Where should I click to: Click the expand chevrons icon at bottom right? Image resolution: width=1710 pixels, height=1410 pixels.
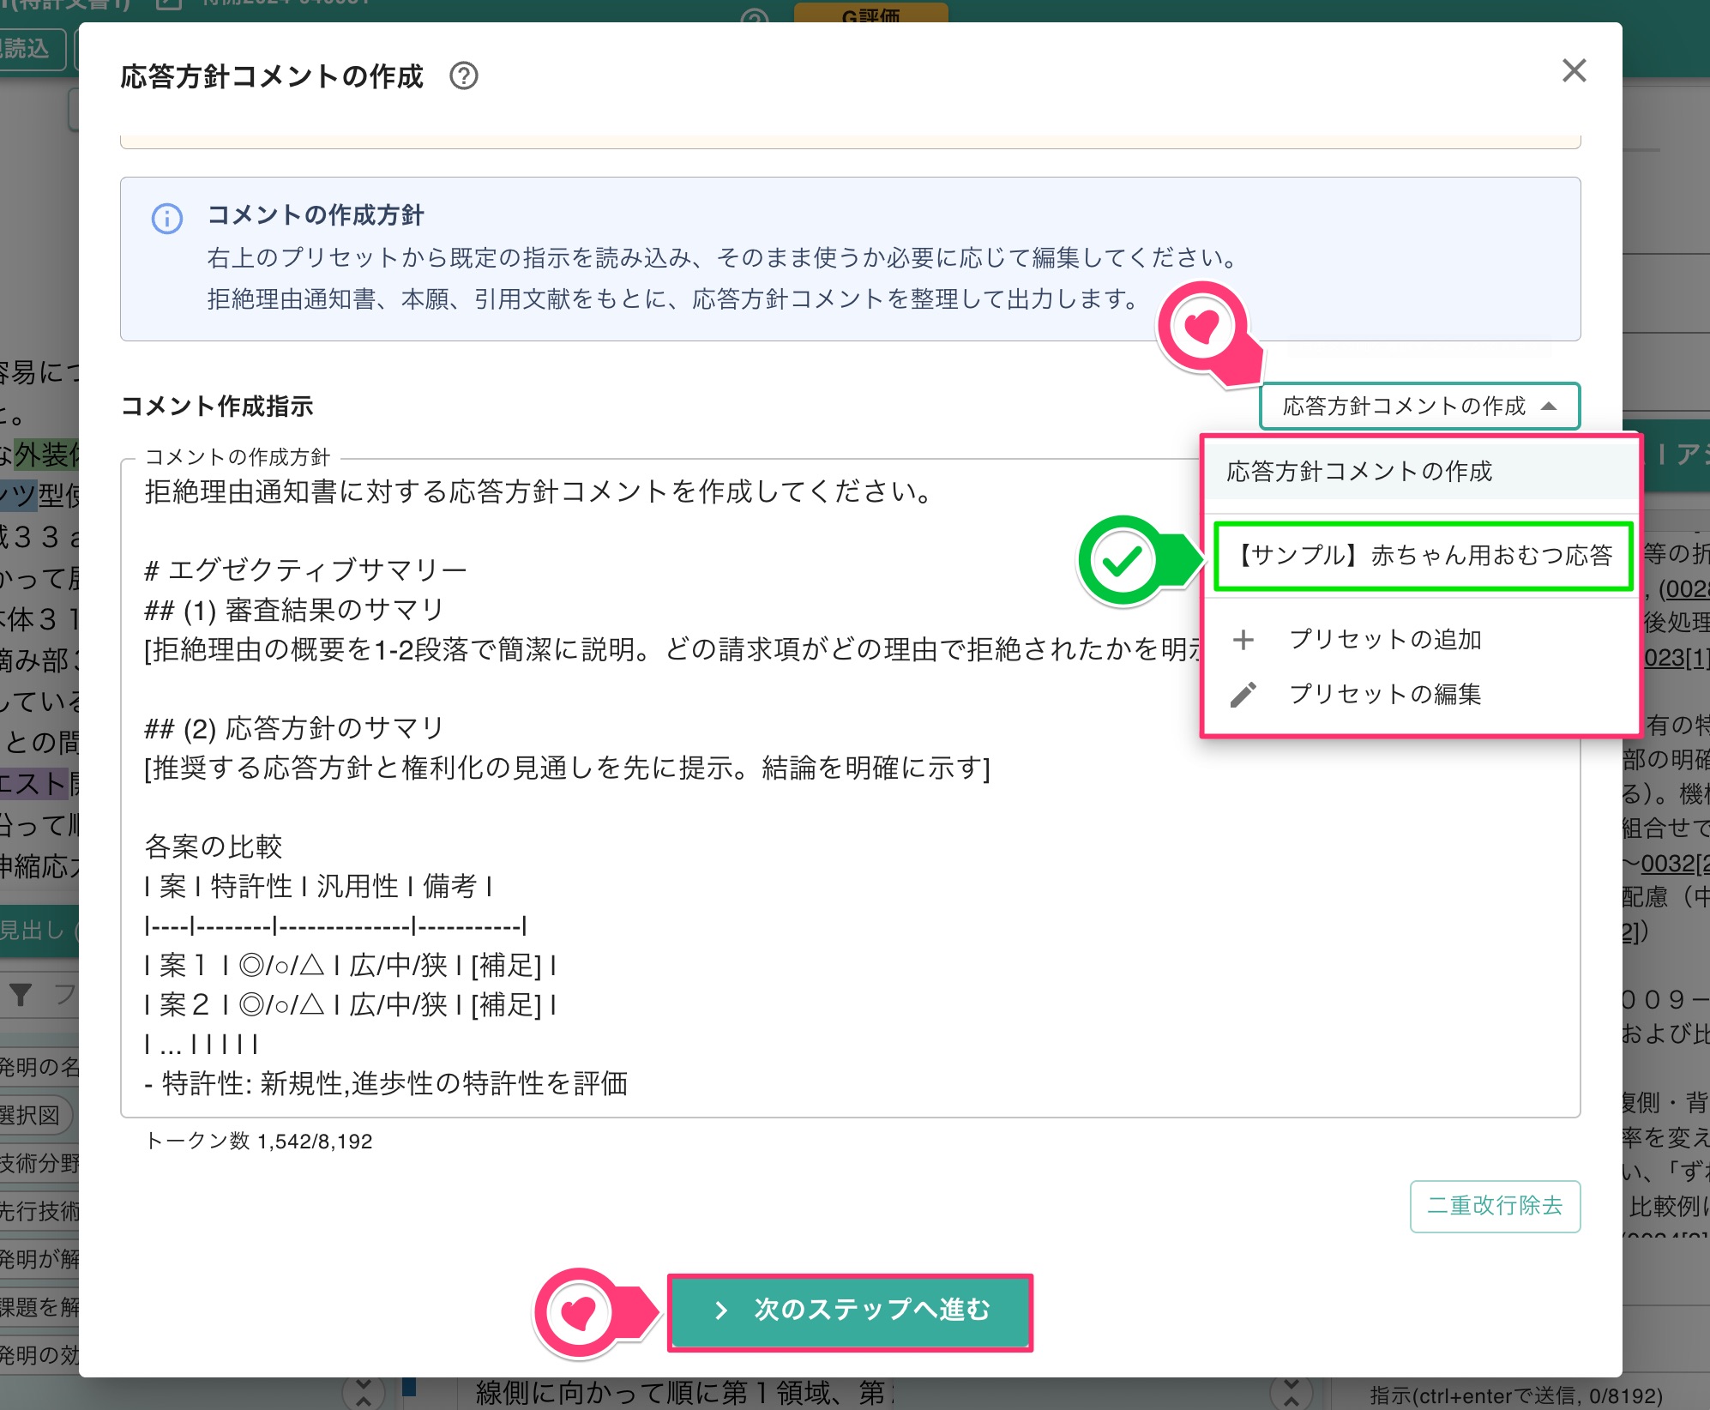point(1292,1394)
